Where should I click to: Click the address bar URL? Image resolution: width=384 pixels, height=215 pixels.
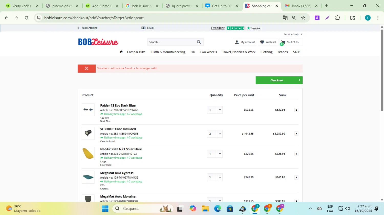[94, 18]
